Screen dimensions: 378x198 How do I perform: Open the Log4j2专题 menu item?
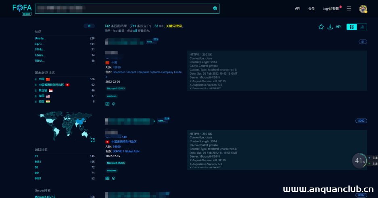click(x=331, y=8)
